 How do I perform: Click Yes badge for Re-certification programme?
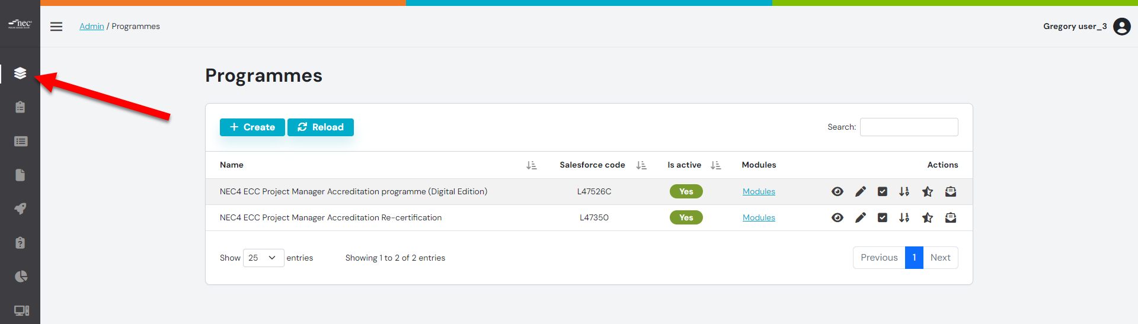point(686,217)
